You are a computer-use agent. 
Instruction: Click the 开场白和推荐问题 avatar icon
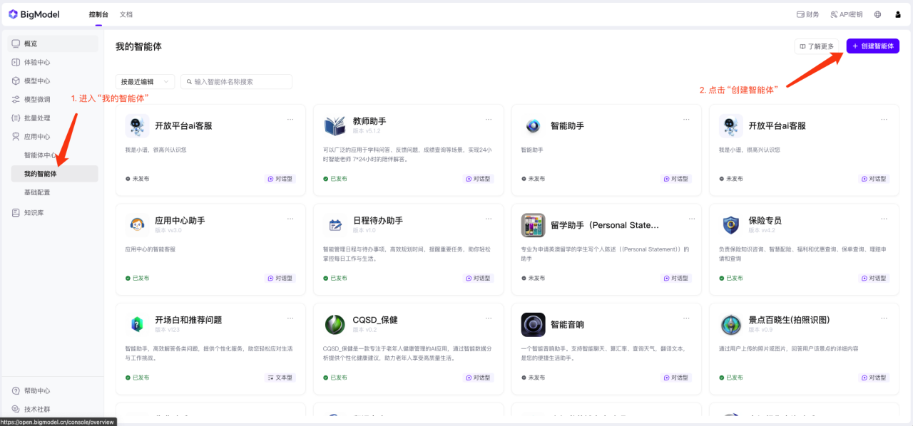coord(137,324)
